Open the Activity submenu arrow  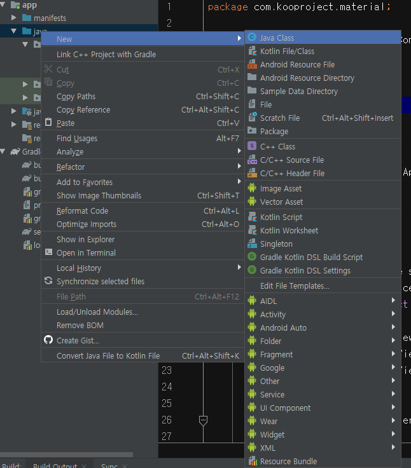pos(393,314)
